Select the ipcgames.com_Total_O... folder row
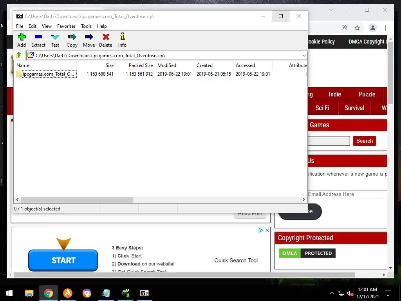 click(49, 74)
